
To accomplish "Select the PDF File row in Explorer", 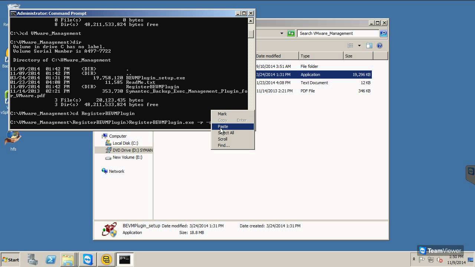I will 314,91.
